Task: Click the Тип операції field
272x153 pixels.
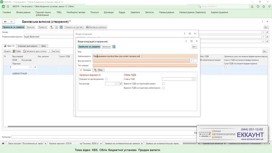Action: click(145, 65)
